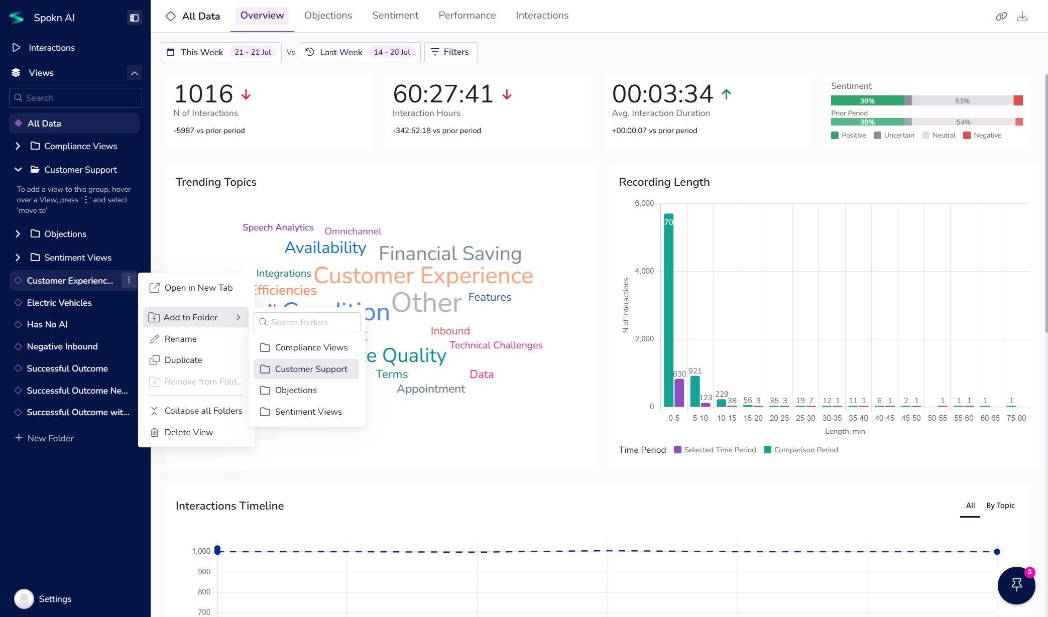The width and height of the screenshot is (1048, 617).
Task: Expand the Compliance Views folder
Action: [18, 146]
